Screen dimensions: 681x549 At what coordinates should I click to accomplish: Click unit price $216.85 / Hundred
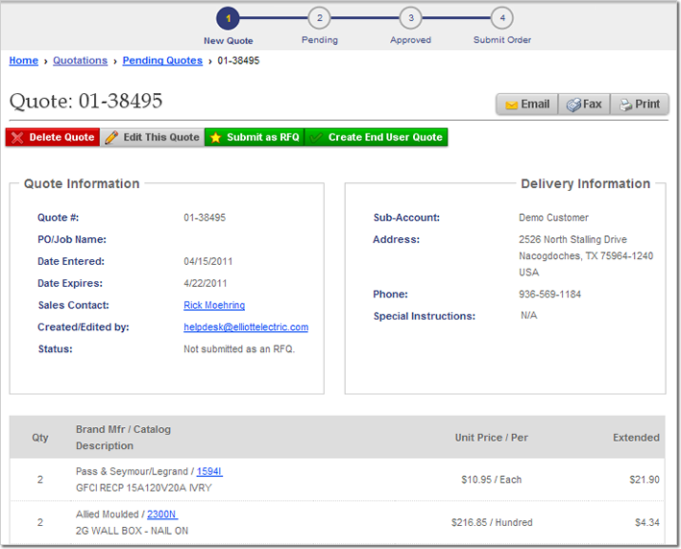(x=492, y=522)
